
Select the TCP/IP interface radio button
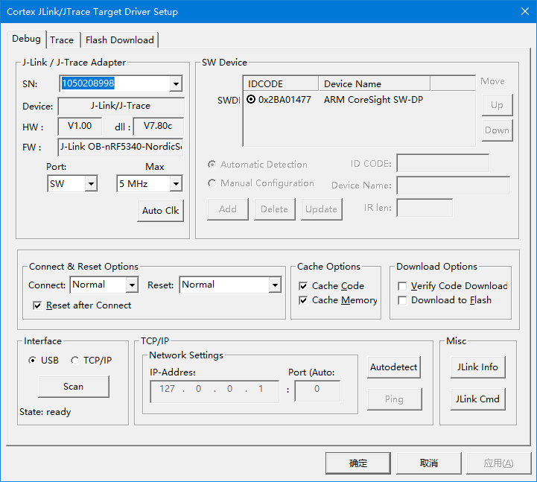coord(74,361)
